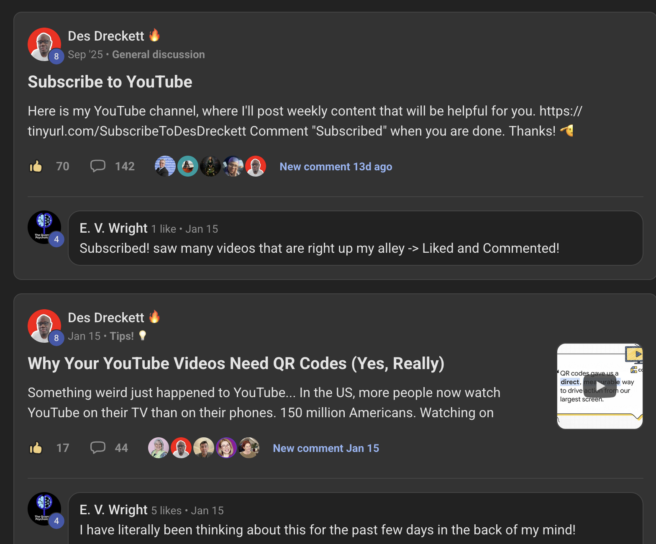Viewport: 656px width, 544px height.
Task: Open comments on Subscribe to YouTube post
Action: tap(98, 166)
